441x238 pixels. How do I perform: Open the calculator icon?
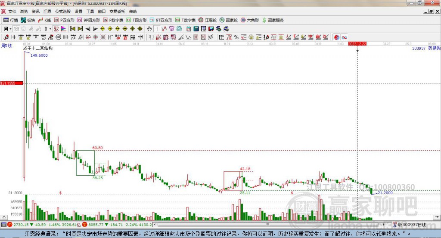[196, 29]
